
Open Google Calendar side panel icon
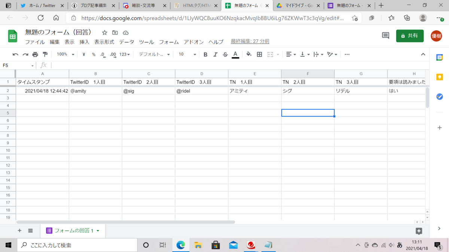point(440,57)
